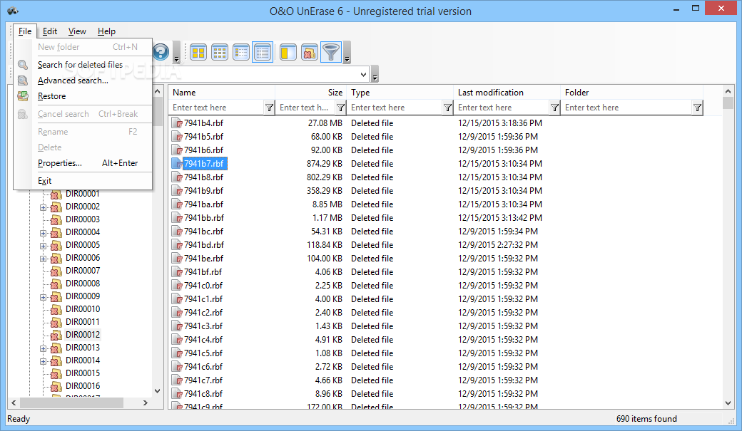This screenshot has height=431, width=742.
Task: Open Properties... from the File menu
Action: (83, 163)
